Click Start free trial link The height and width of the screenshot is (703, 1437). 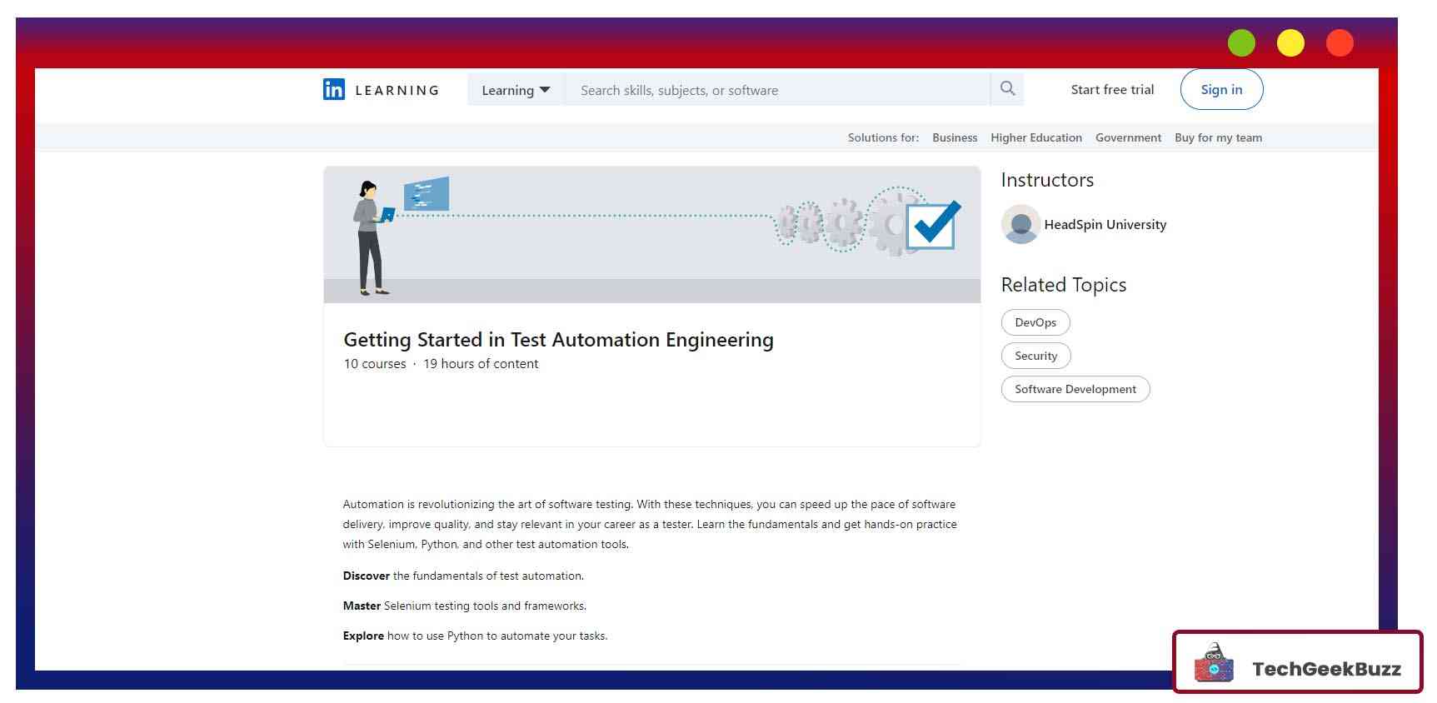(x=1112, y=90)
